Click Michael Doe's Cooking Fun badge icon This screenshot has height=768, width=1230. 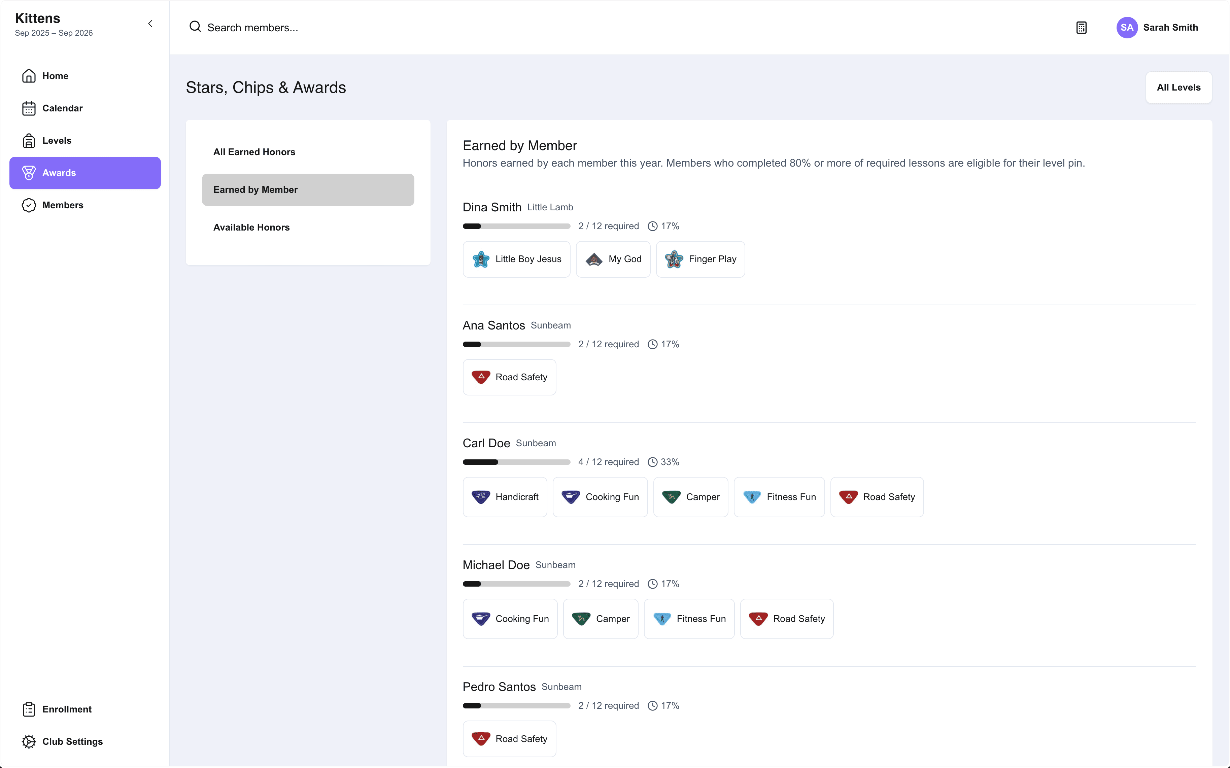(481, 619)
